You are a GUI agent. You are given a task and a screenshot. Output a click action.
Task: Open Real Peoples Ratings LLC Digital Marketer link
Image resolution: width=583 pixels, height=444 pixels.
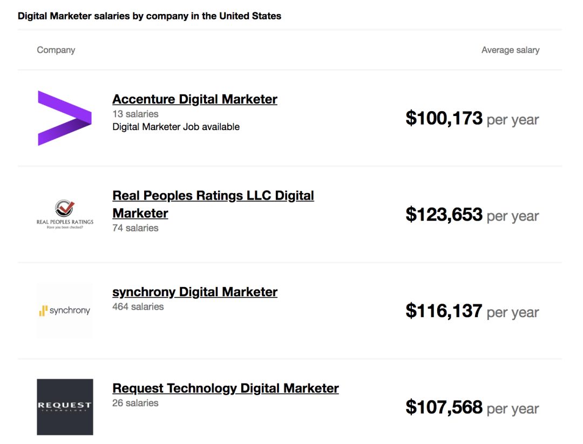[x=213, y=196]
